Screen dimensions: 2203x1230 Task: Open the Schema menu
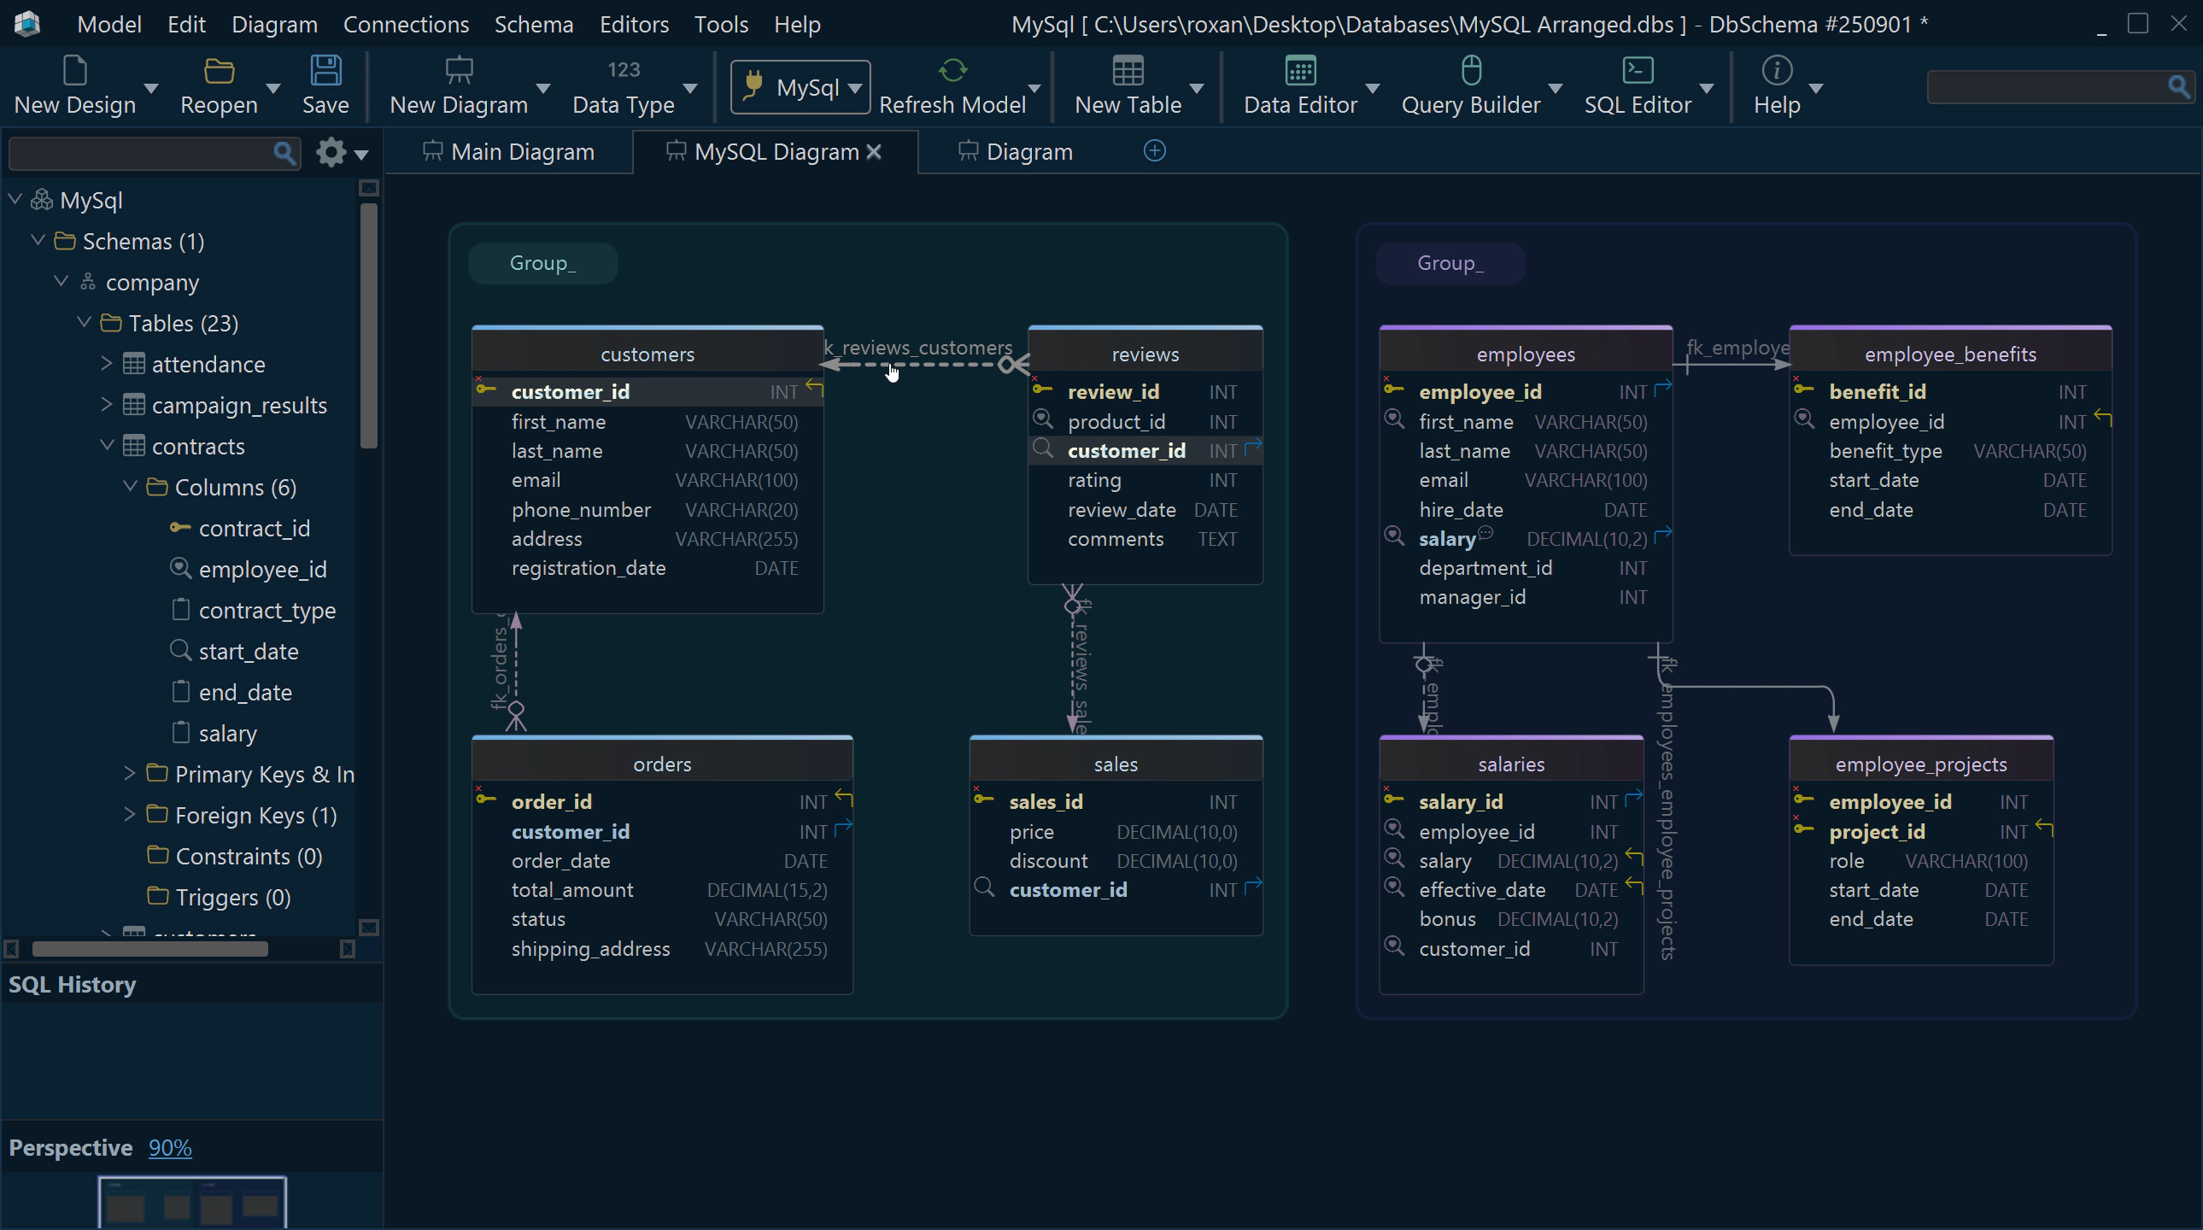tap(534, 24)
